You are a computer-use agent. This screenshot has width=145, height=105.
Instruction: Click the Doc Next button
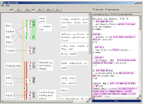(x=49, y=9)
